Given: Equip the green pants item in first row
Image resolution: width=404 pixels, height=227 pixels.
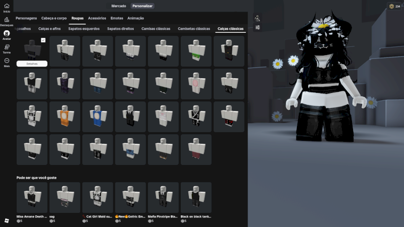Looking at the screenshot, I should click(196, 51).
